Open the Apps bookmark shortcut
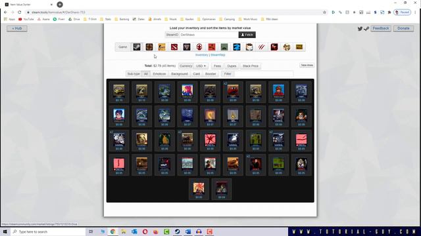Image resolution: width=421 pixels, height=236 pixels. click(9, 19)
